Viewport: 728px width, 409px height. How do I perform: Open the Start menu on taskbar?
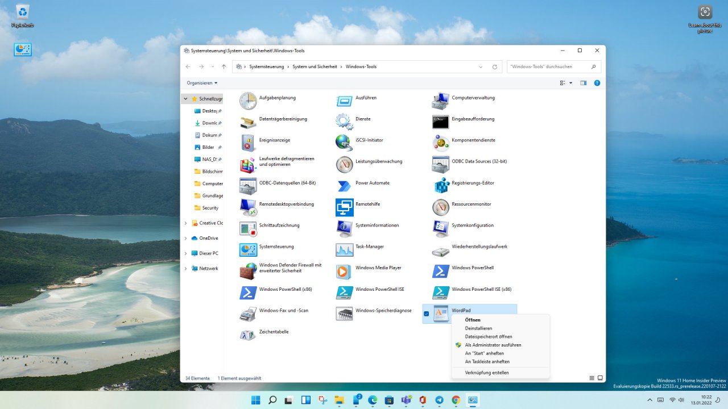(256, 400)
